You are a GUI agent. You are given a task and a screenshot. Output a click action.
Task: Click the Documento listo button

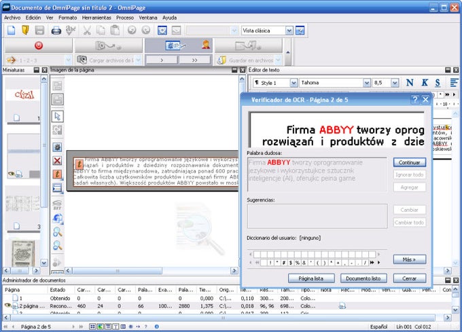(363, 278)
